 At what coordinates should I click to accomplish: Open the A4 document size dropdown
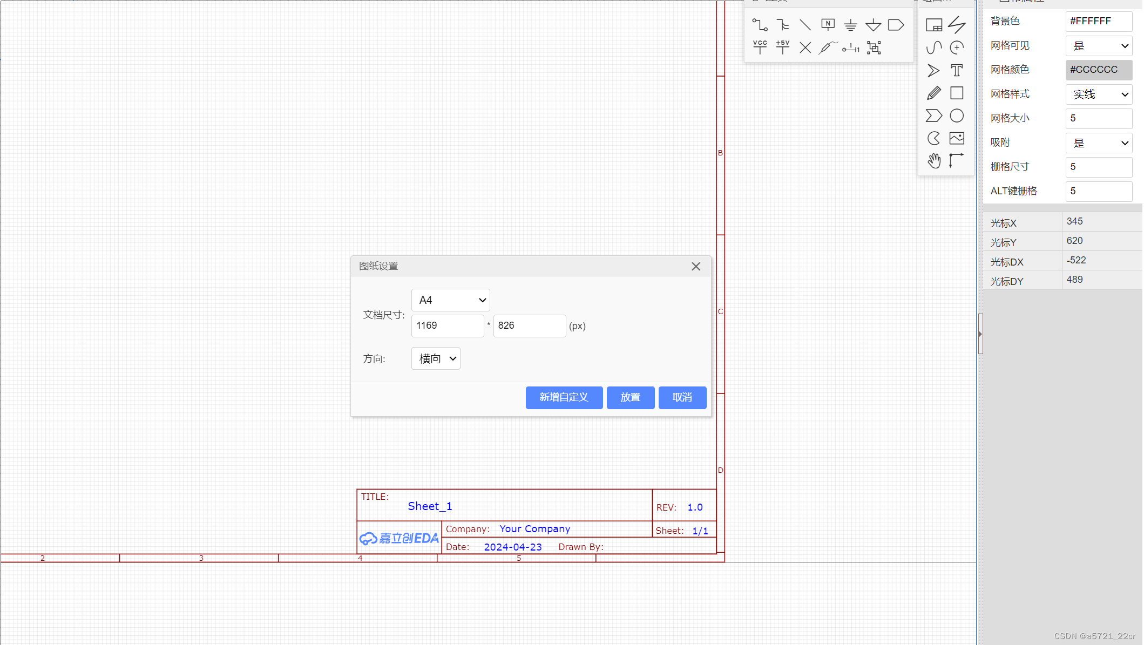pyautogui.click(x=450, y=300)
